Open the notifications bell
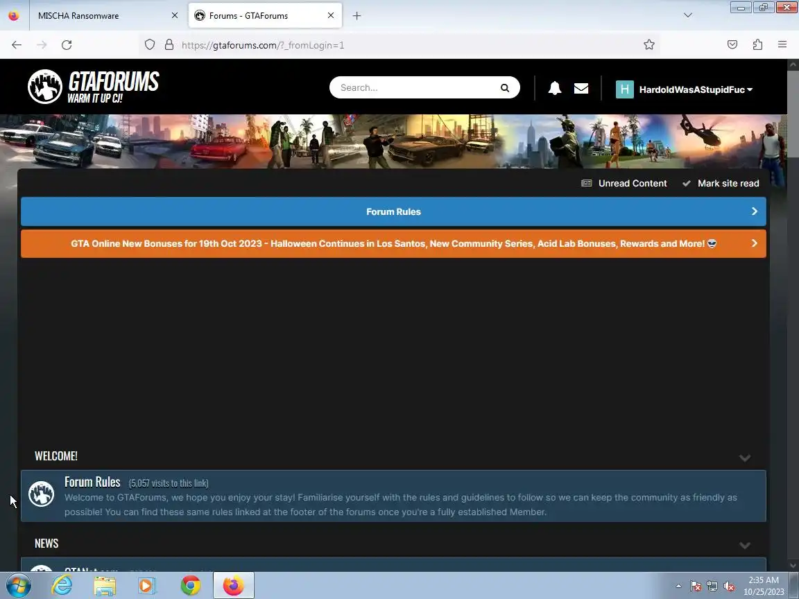 pos(554,88)
